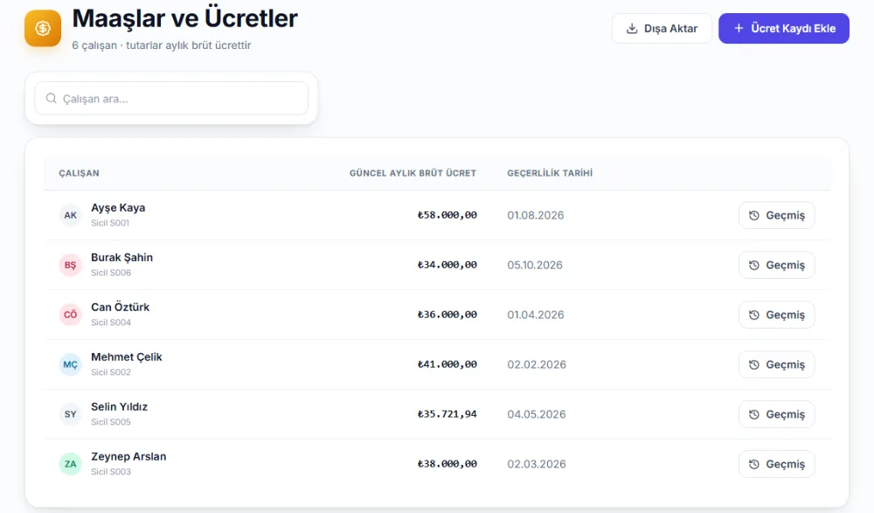Image resolution: width=874 pixels, height=513 pixels.
Task: Click the Sicil S001 label
Action: coord(110,223)
